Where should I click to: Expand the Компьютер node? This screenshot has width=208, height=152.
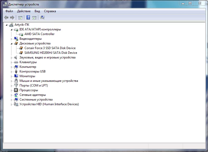11,67
